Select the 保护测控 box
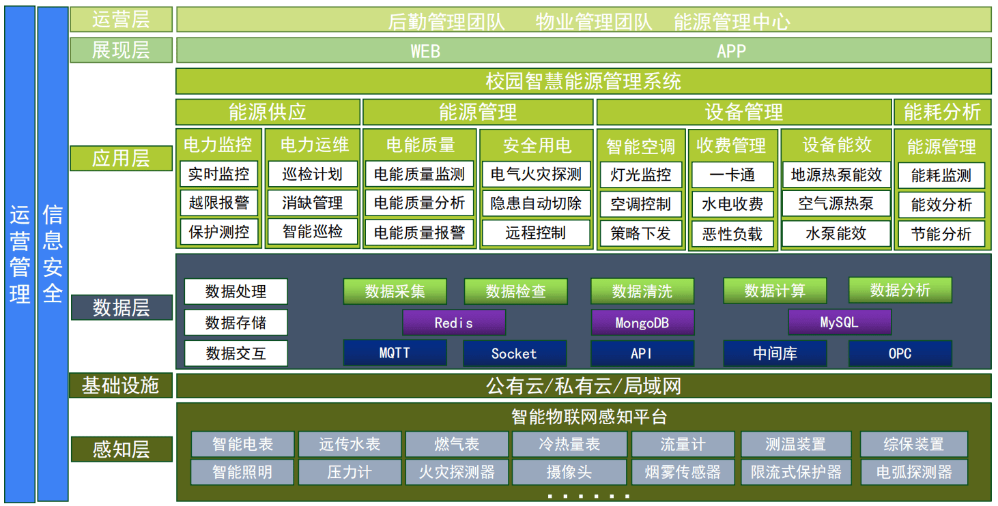Image resolution: width=998 pixels, height=506 pixels. pos(219,232)
